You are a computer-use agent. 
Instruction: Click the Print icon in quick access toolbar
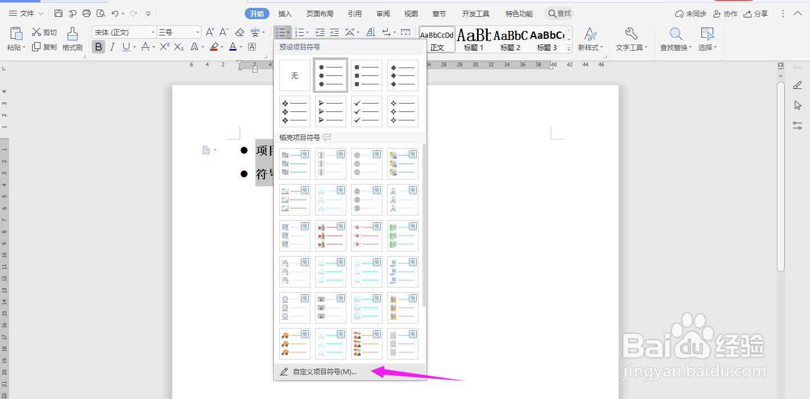87,14
